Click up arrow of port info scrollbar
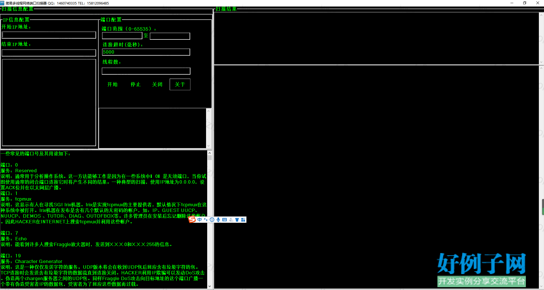The image size is (544, 290). click(x=209, y=152)
